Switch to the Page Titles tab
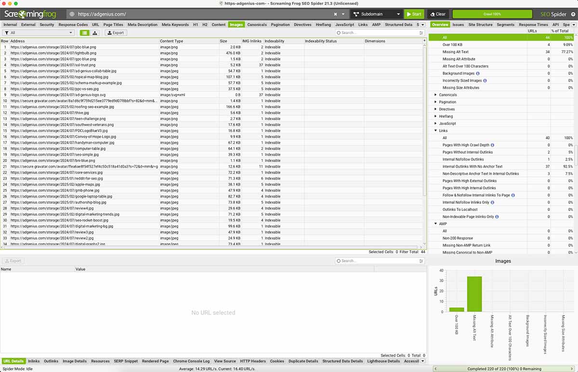 coord(113,25)
